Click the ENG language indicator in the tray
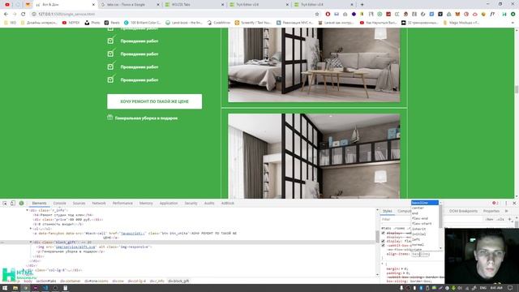Screen dimensions: 519x292 point(483,288)
